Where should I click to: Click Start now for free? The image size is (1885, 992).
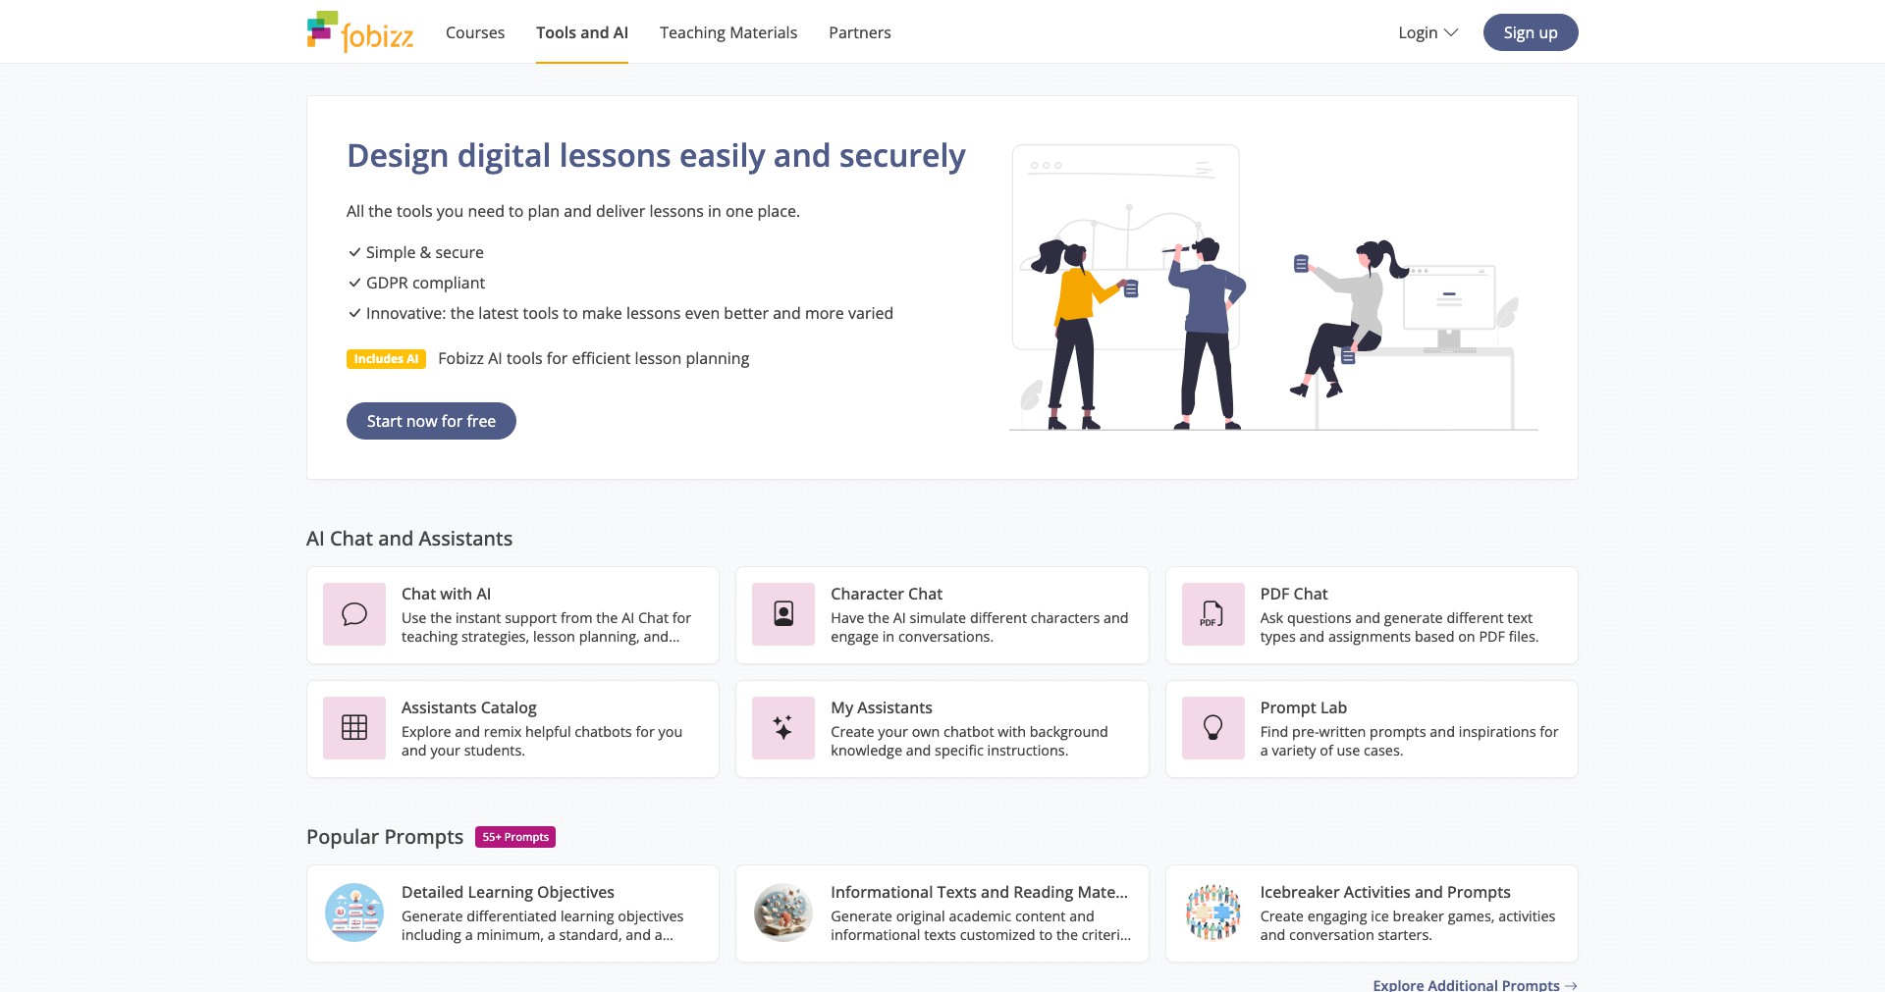431,421
